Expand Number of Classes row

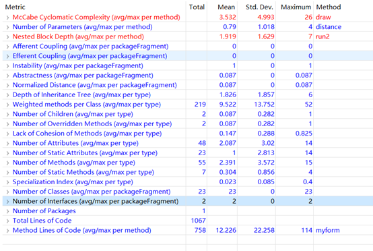(7, 192)
